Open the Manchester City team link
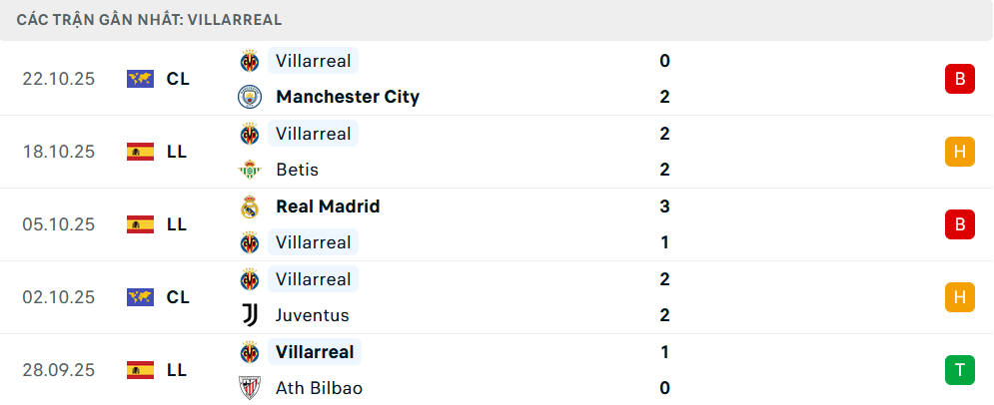The width and height of the screenshot is (994, 405). click(x=348, y=97)
